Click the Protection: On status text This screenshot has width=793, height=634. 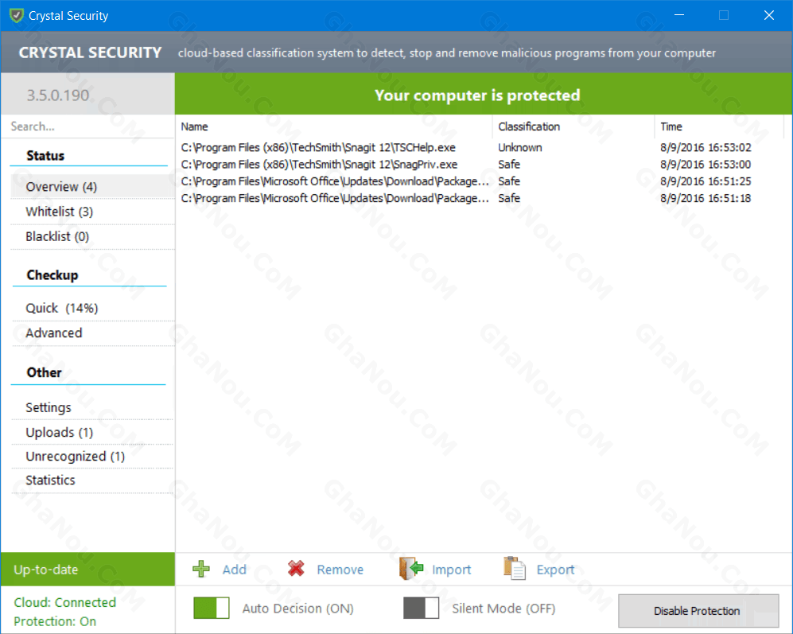[55, 620]
